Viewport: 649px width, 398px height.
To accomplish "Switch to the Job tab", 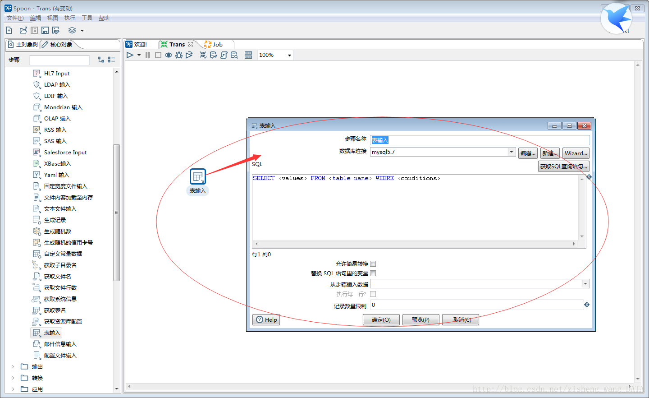I will pos(214,44).
